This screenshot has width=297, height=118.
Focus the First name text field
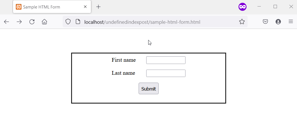166,60
